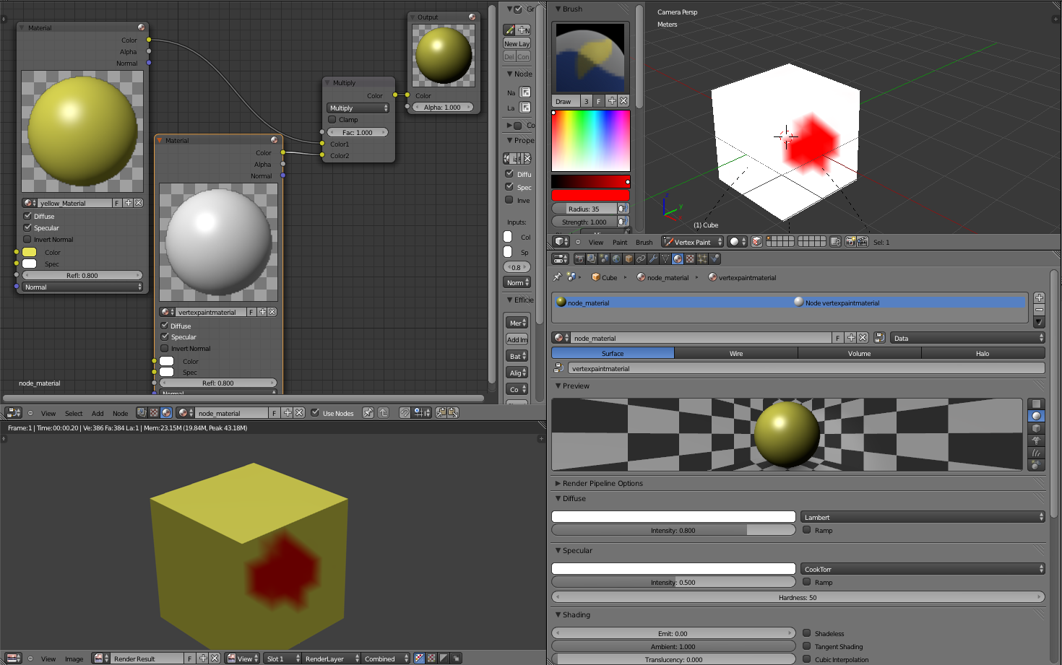This screenshot has height=665, width=1062.
Task: Enable Tangent Shading checkbox
Action: click(807, 646)
